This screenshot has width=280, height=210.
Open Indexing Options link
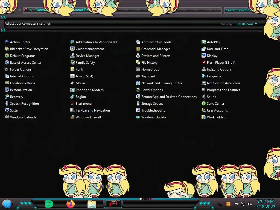point(219,69)
